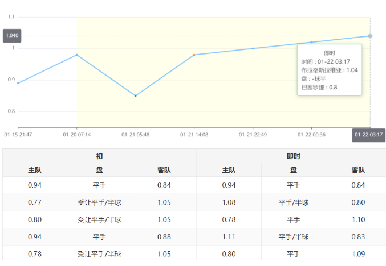386x266 pixels.
Task: Click the 即时 tooltip box on chart
Action: pos(330,70)
